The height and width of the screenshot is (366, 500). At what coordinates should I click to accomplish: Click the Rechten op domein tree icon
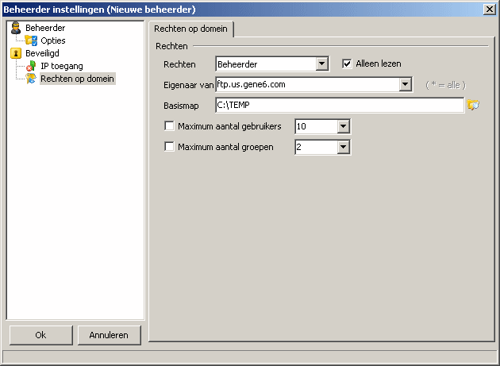(x=31, y=79)
